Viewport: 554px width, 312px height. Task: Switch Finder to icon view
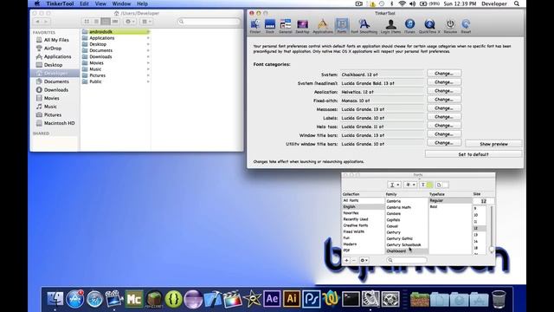click(87, 22)
